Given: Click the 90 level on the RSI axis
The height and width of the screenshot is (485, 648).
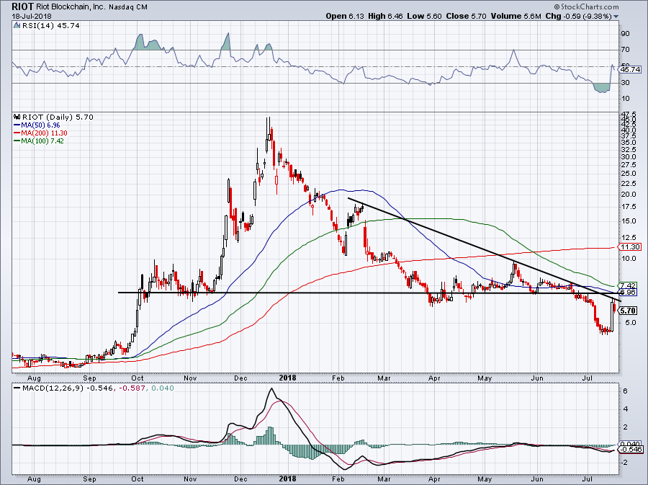Looking at the screenshot, I should click(625, 34).
